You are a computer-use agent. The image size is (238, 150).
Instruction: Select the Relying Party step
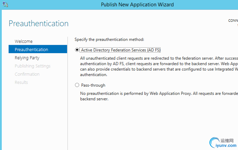27,58
